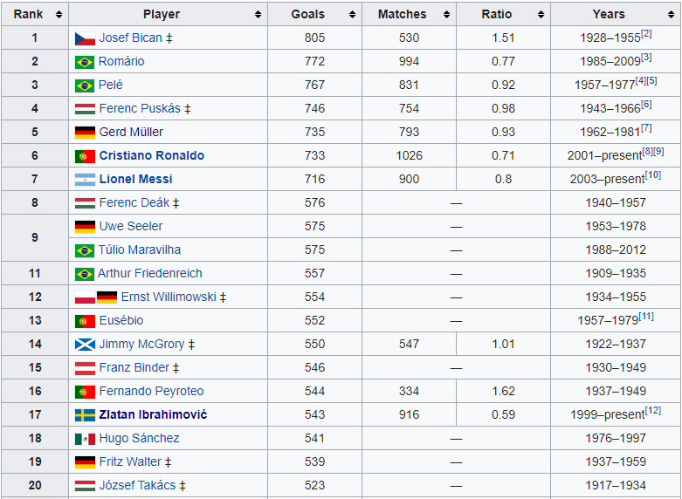Click the Czech flag beside Josef Bican
Viewport: 682px width, 499px height.
pos(85,38)
